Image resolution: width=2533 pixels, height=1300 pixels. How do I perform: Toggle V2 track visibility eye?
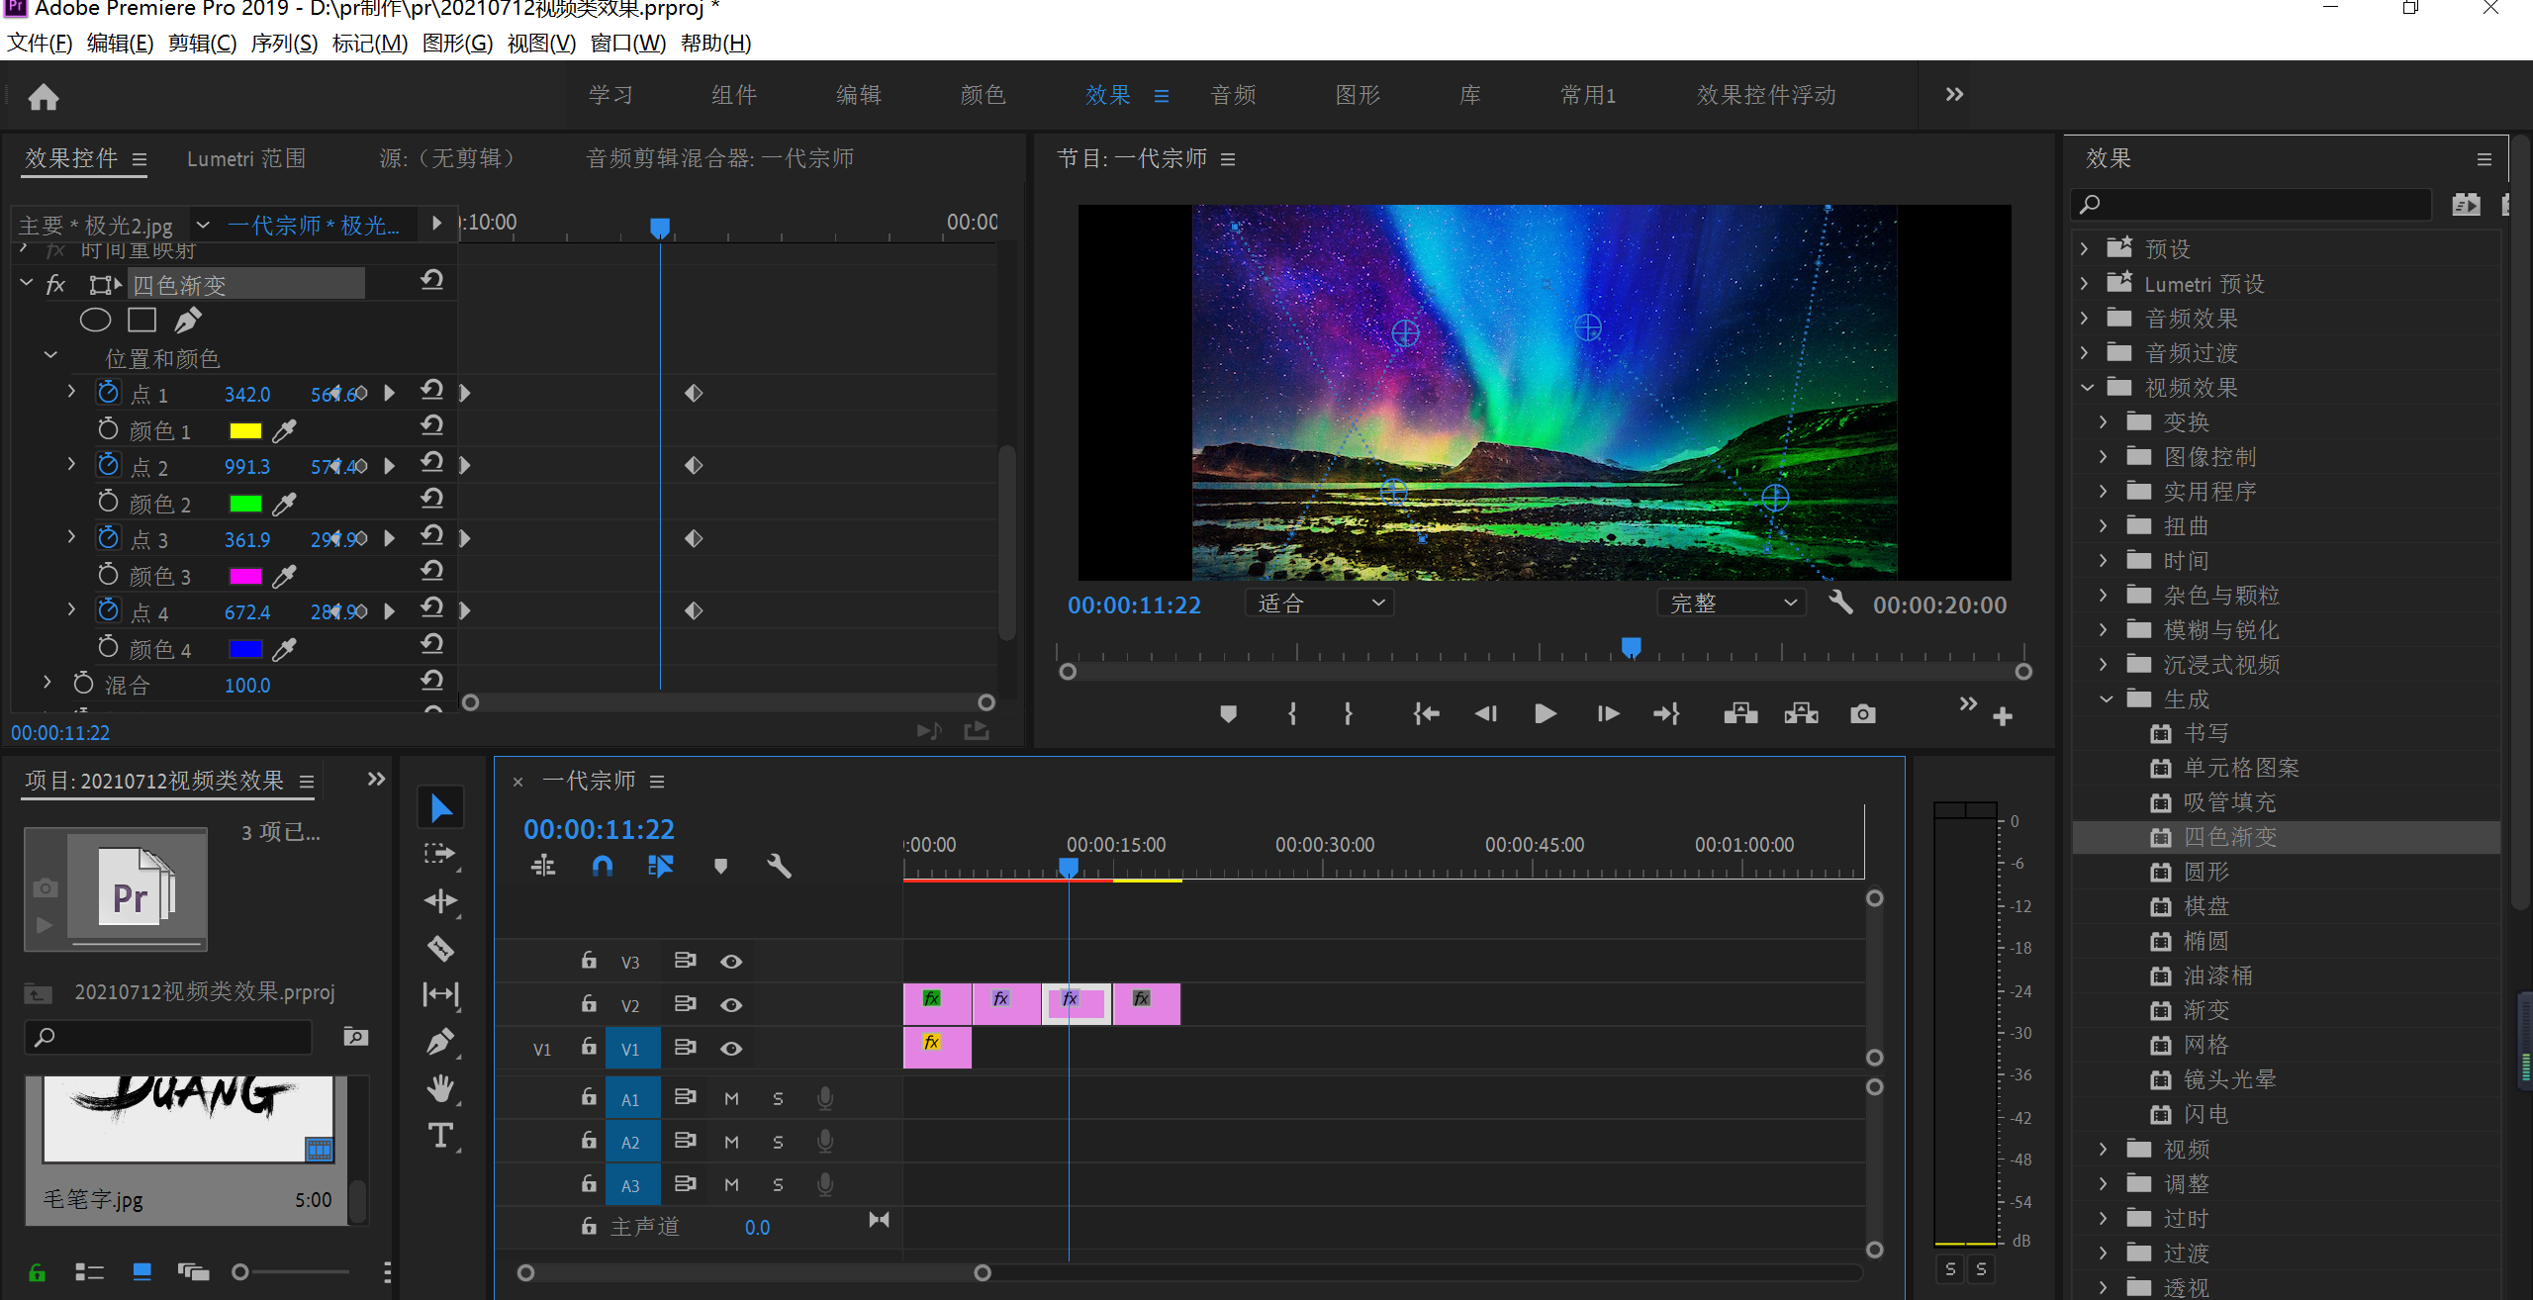pos(731,1005)
